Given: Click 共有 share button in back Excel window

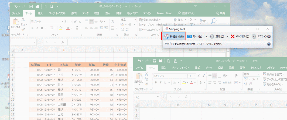Looking at the screenshot, I should click(x=220, y=13).
